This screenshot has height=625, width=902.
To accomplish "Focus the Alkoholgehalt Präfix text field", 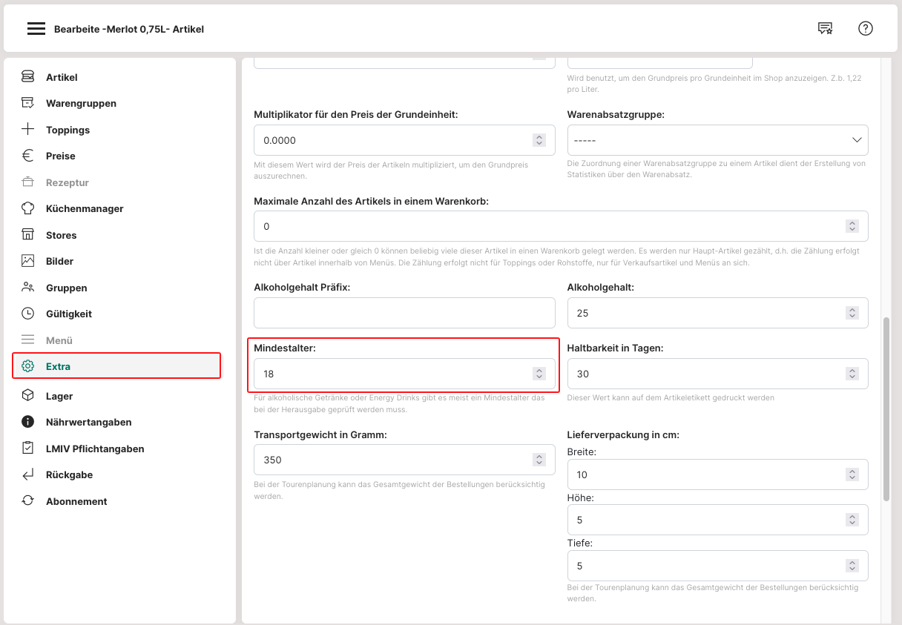I will click(x=404, y=313).
